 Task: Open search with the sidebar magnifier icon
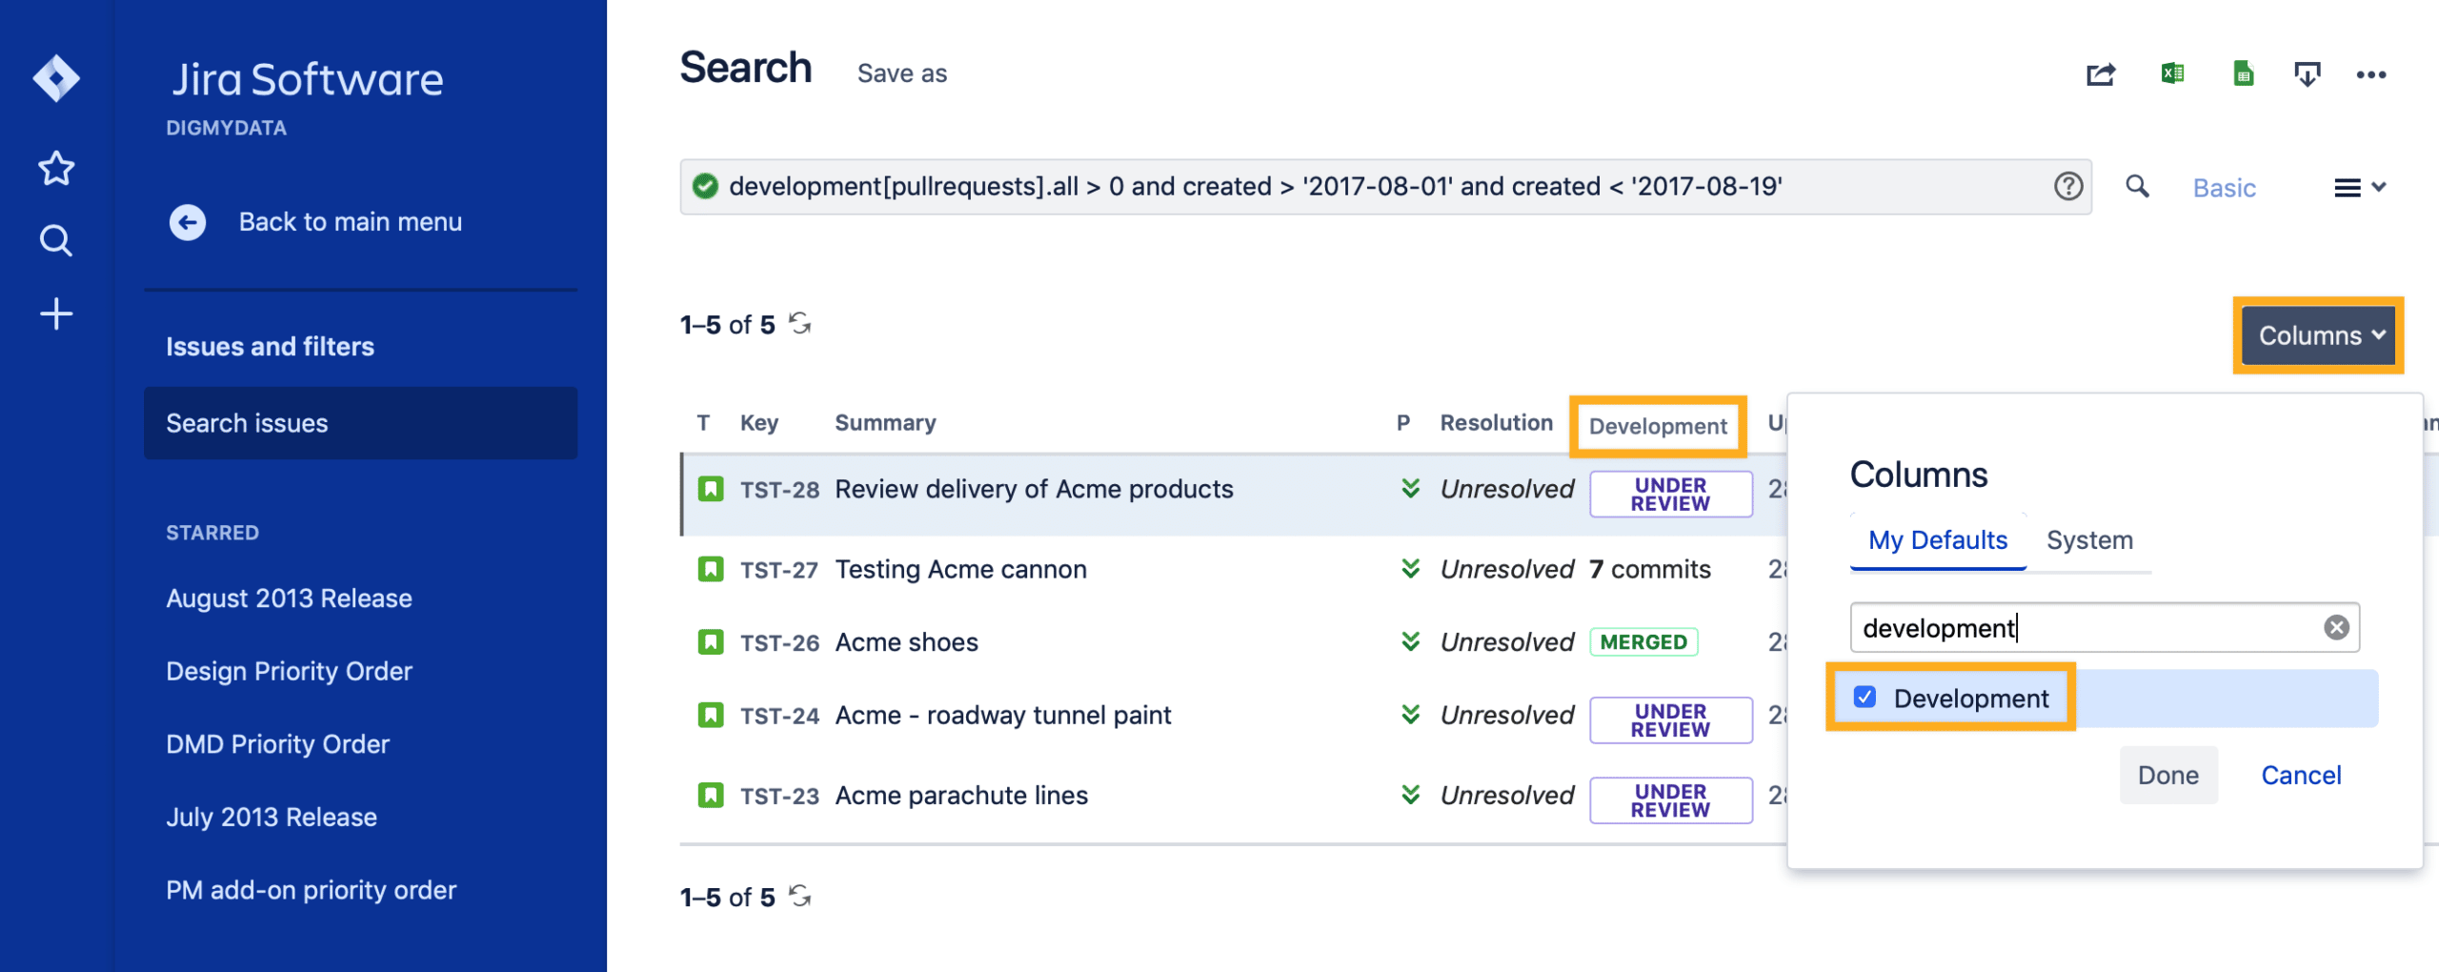pos(55,240)
